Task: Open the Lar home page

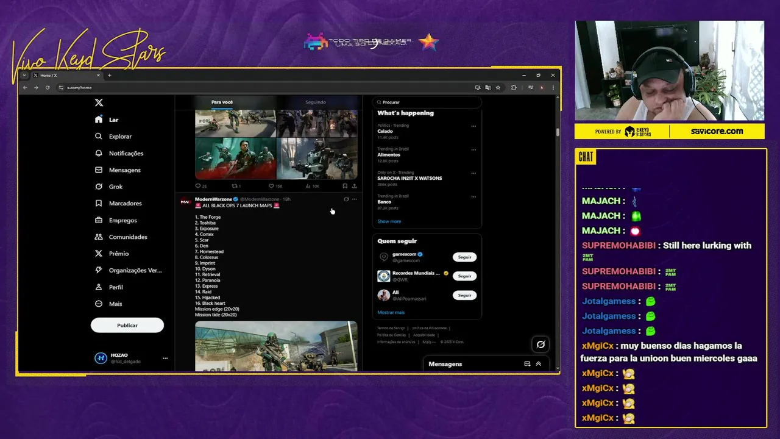Action: coord(107,120)
